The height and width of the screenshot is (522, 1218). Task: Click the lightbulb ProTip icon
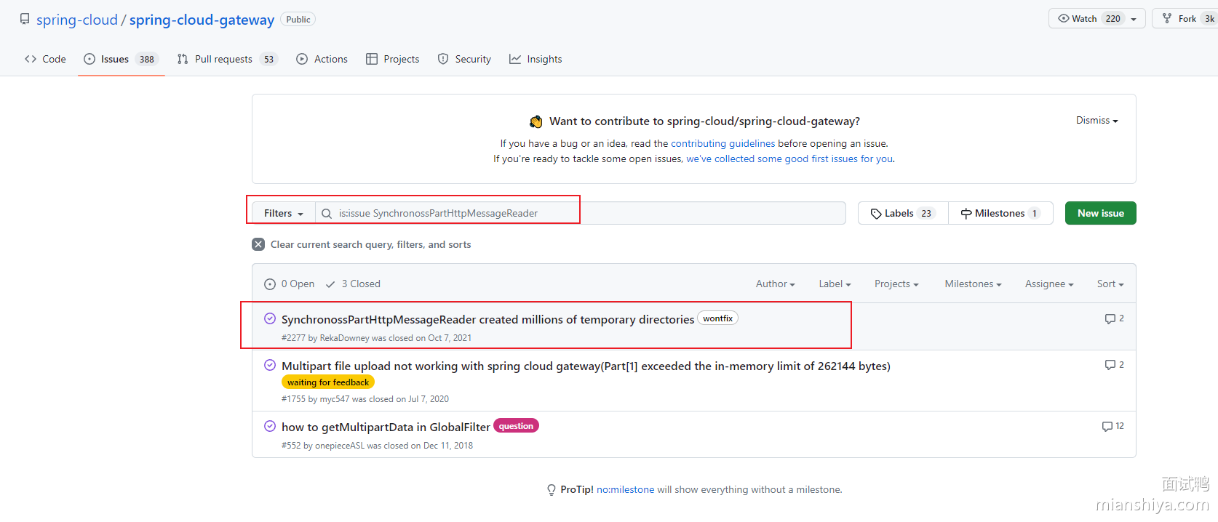(x=552, y=490)
